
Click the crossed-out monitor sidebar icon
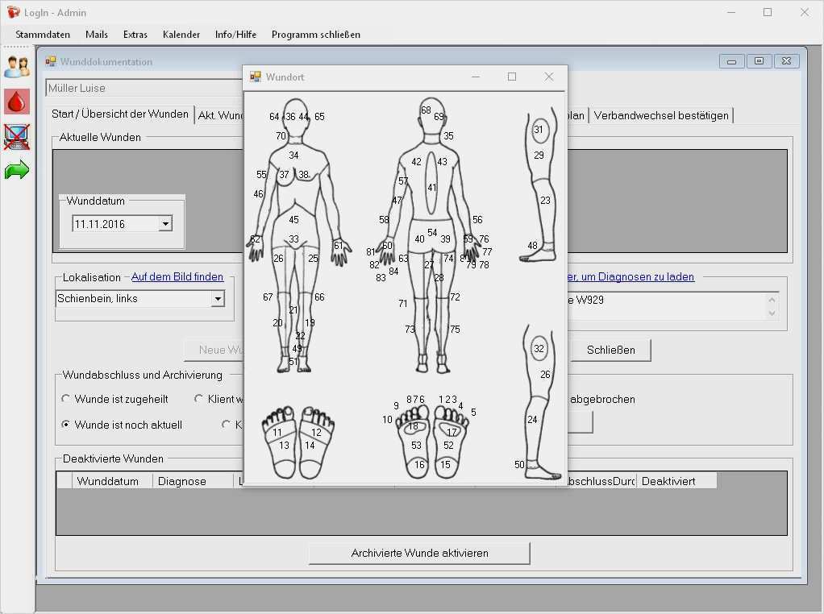17,136
